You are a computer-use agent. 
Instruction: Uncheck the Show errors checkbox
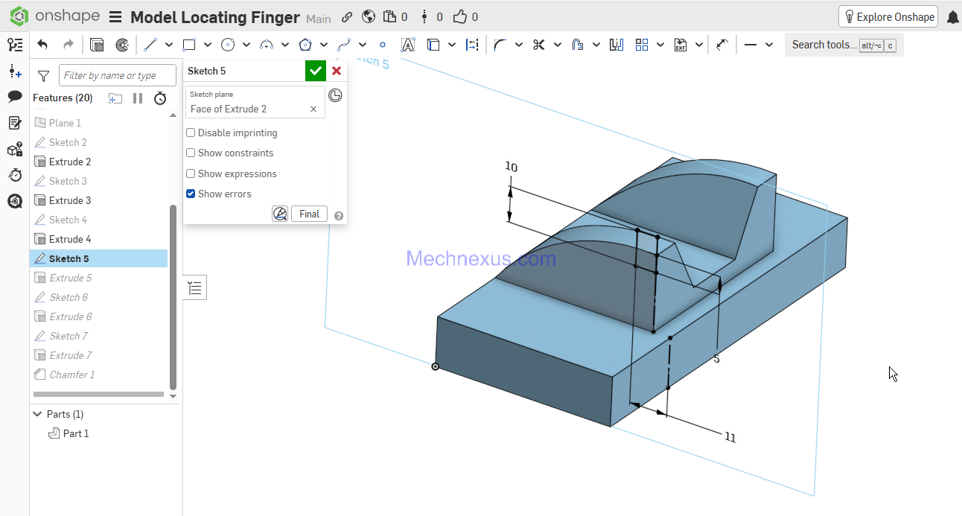[x=191, y=194]
